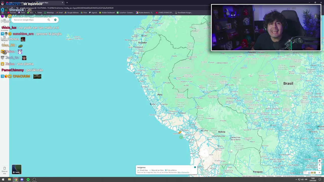Click the 'Obtener app' phone icon
324x182 pixels.
(4, 168)
